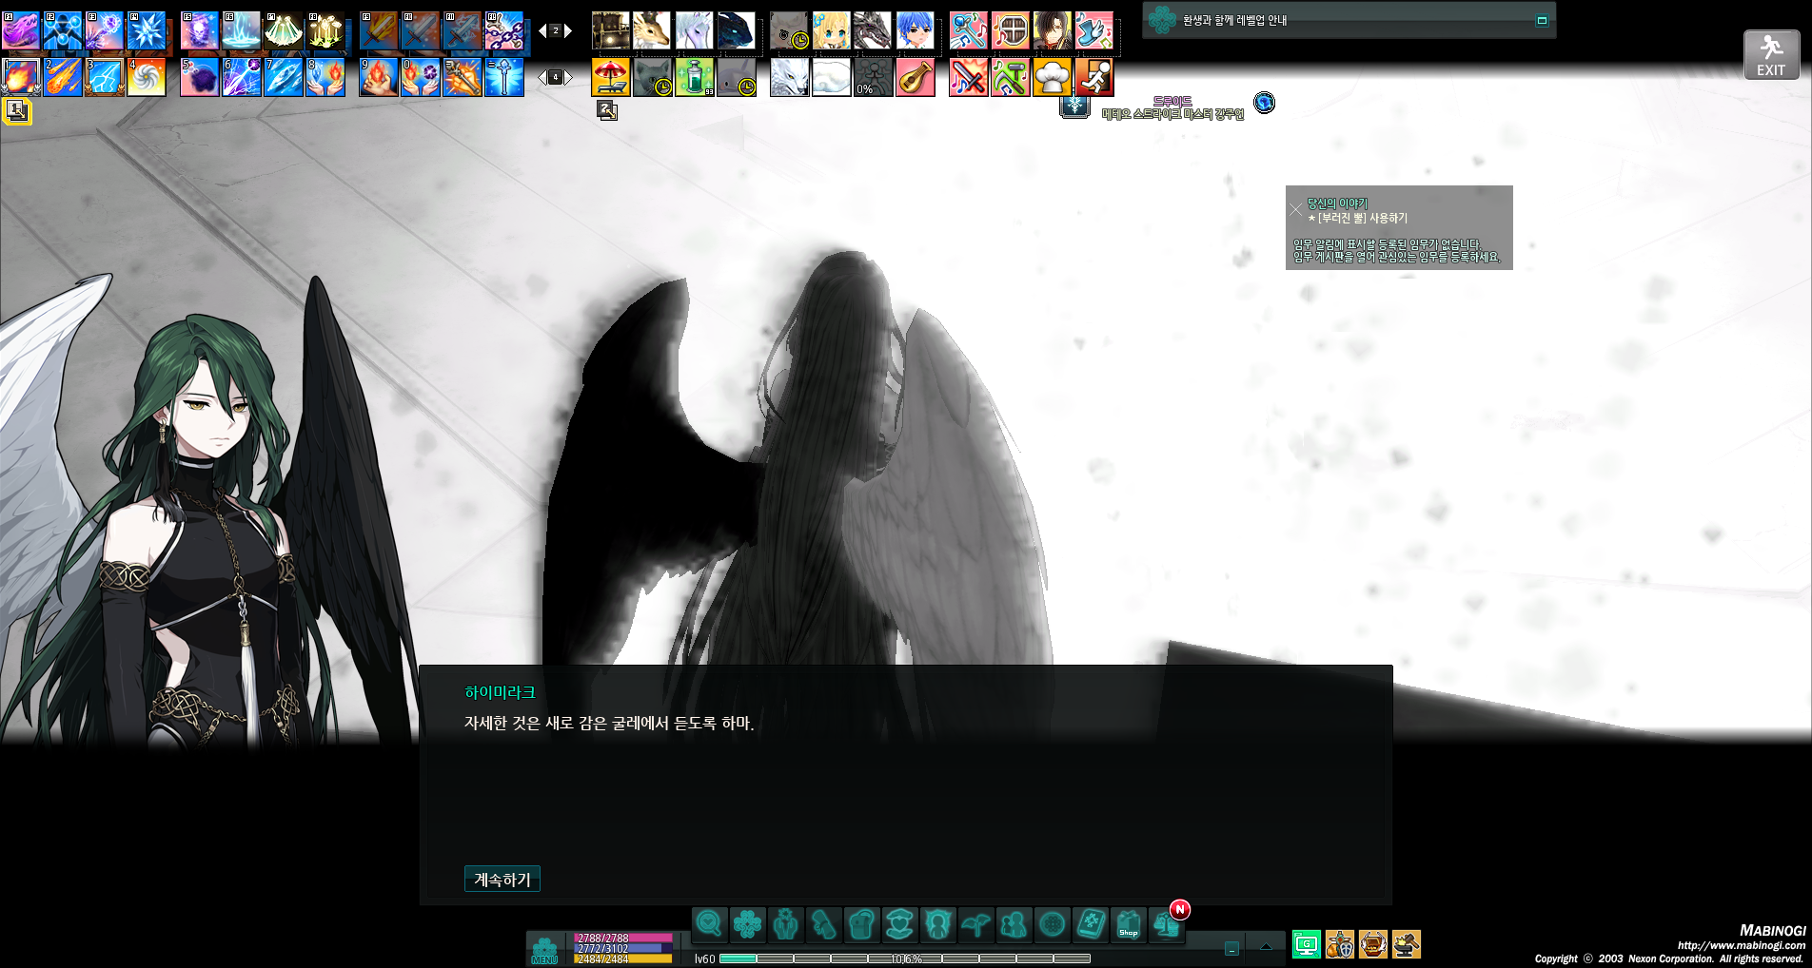Use the green potion bottle item

pos(695,77)
